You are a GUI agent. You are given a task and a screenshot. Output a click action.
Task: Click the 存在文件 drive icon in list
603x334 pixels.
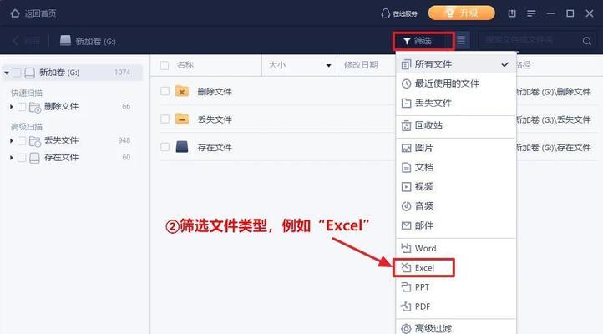tap(182, 147)
